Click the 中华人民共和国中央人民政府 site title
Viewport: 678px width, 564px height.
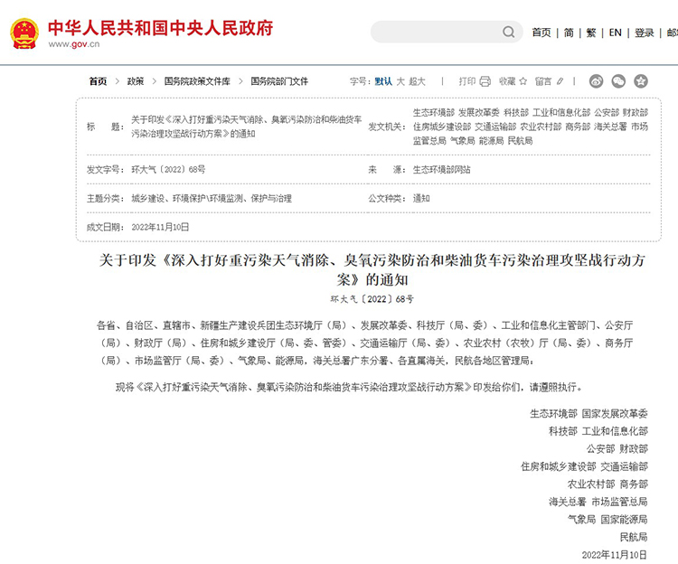[x=160, y=28]
